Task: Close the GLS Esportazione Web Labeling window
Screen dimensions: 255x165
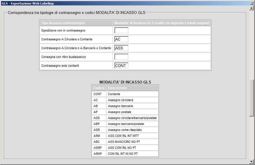Action: 252,3
